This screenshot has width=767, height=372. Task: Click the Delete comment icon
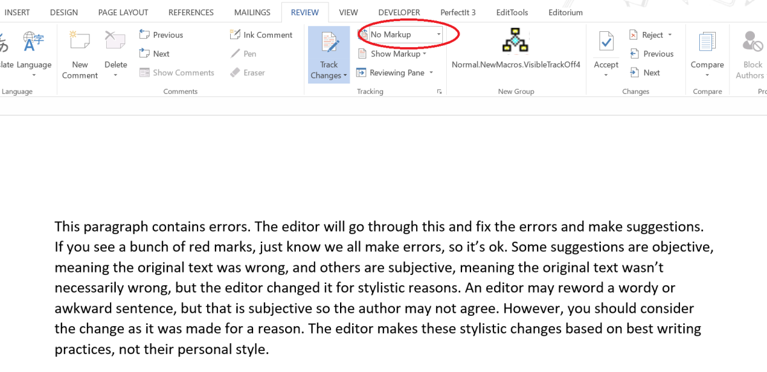click(116, 40)
